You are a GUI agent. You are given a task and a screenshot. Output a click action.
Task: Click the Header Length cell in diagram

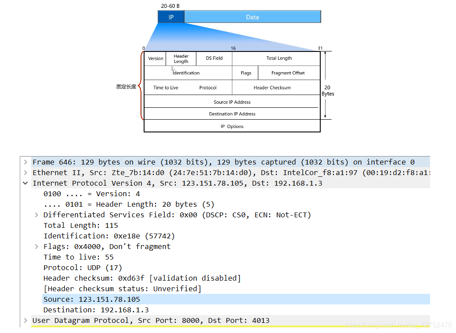tap(181, 59)
